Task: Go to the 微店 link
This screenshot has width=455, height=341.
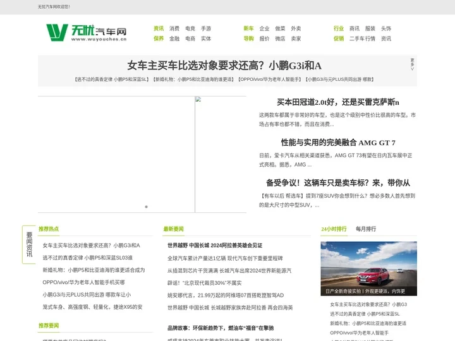Action: click(281, 39)
